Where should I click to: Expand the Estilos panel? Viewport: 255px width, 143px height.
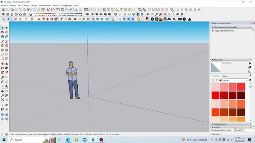[x=212, y=127]
